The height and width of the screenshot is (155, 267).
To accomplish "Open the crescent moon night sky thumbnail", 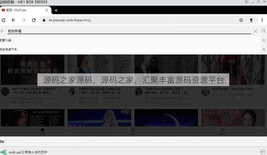I will (x=166, y=118).
